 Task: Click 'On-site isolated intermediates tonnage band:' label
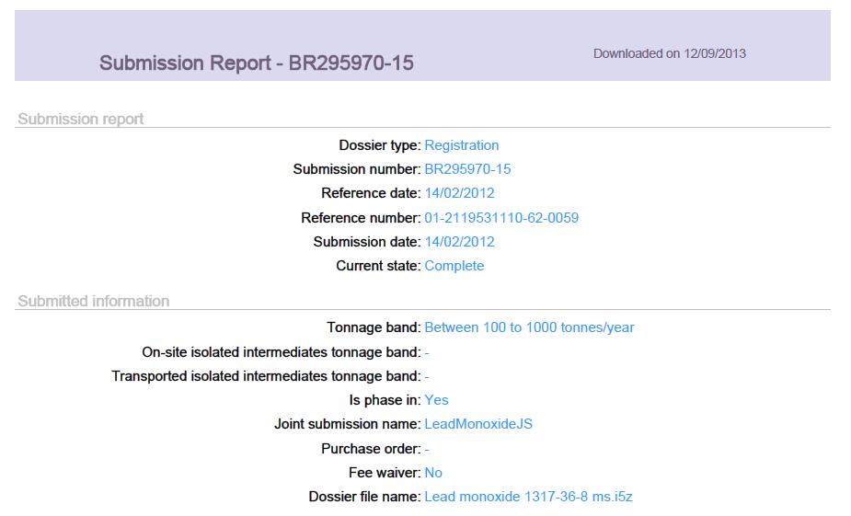(282, 352)
